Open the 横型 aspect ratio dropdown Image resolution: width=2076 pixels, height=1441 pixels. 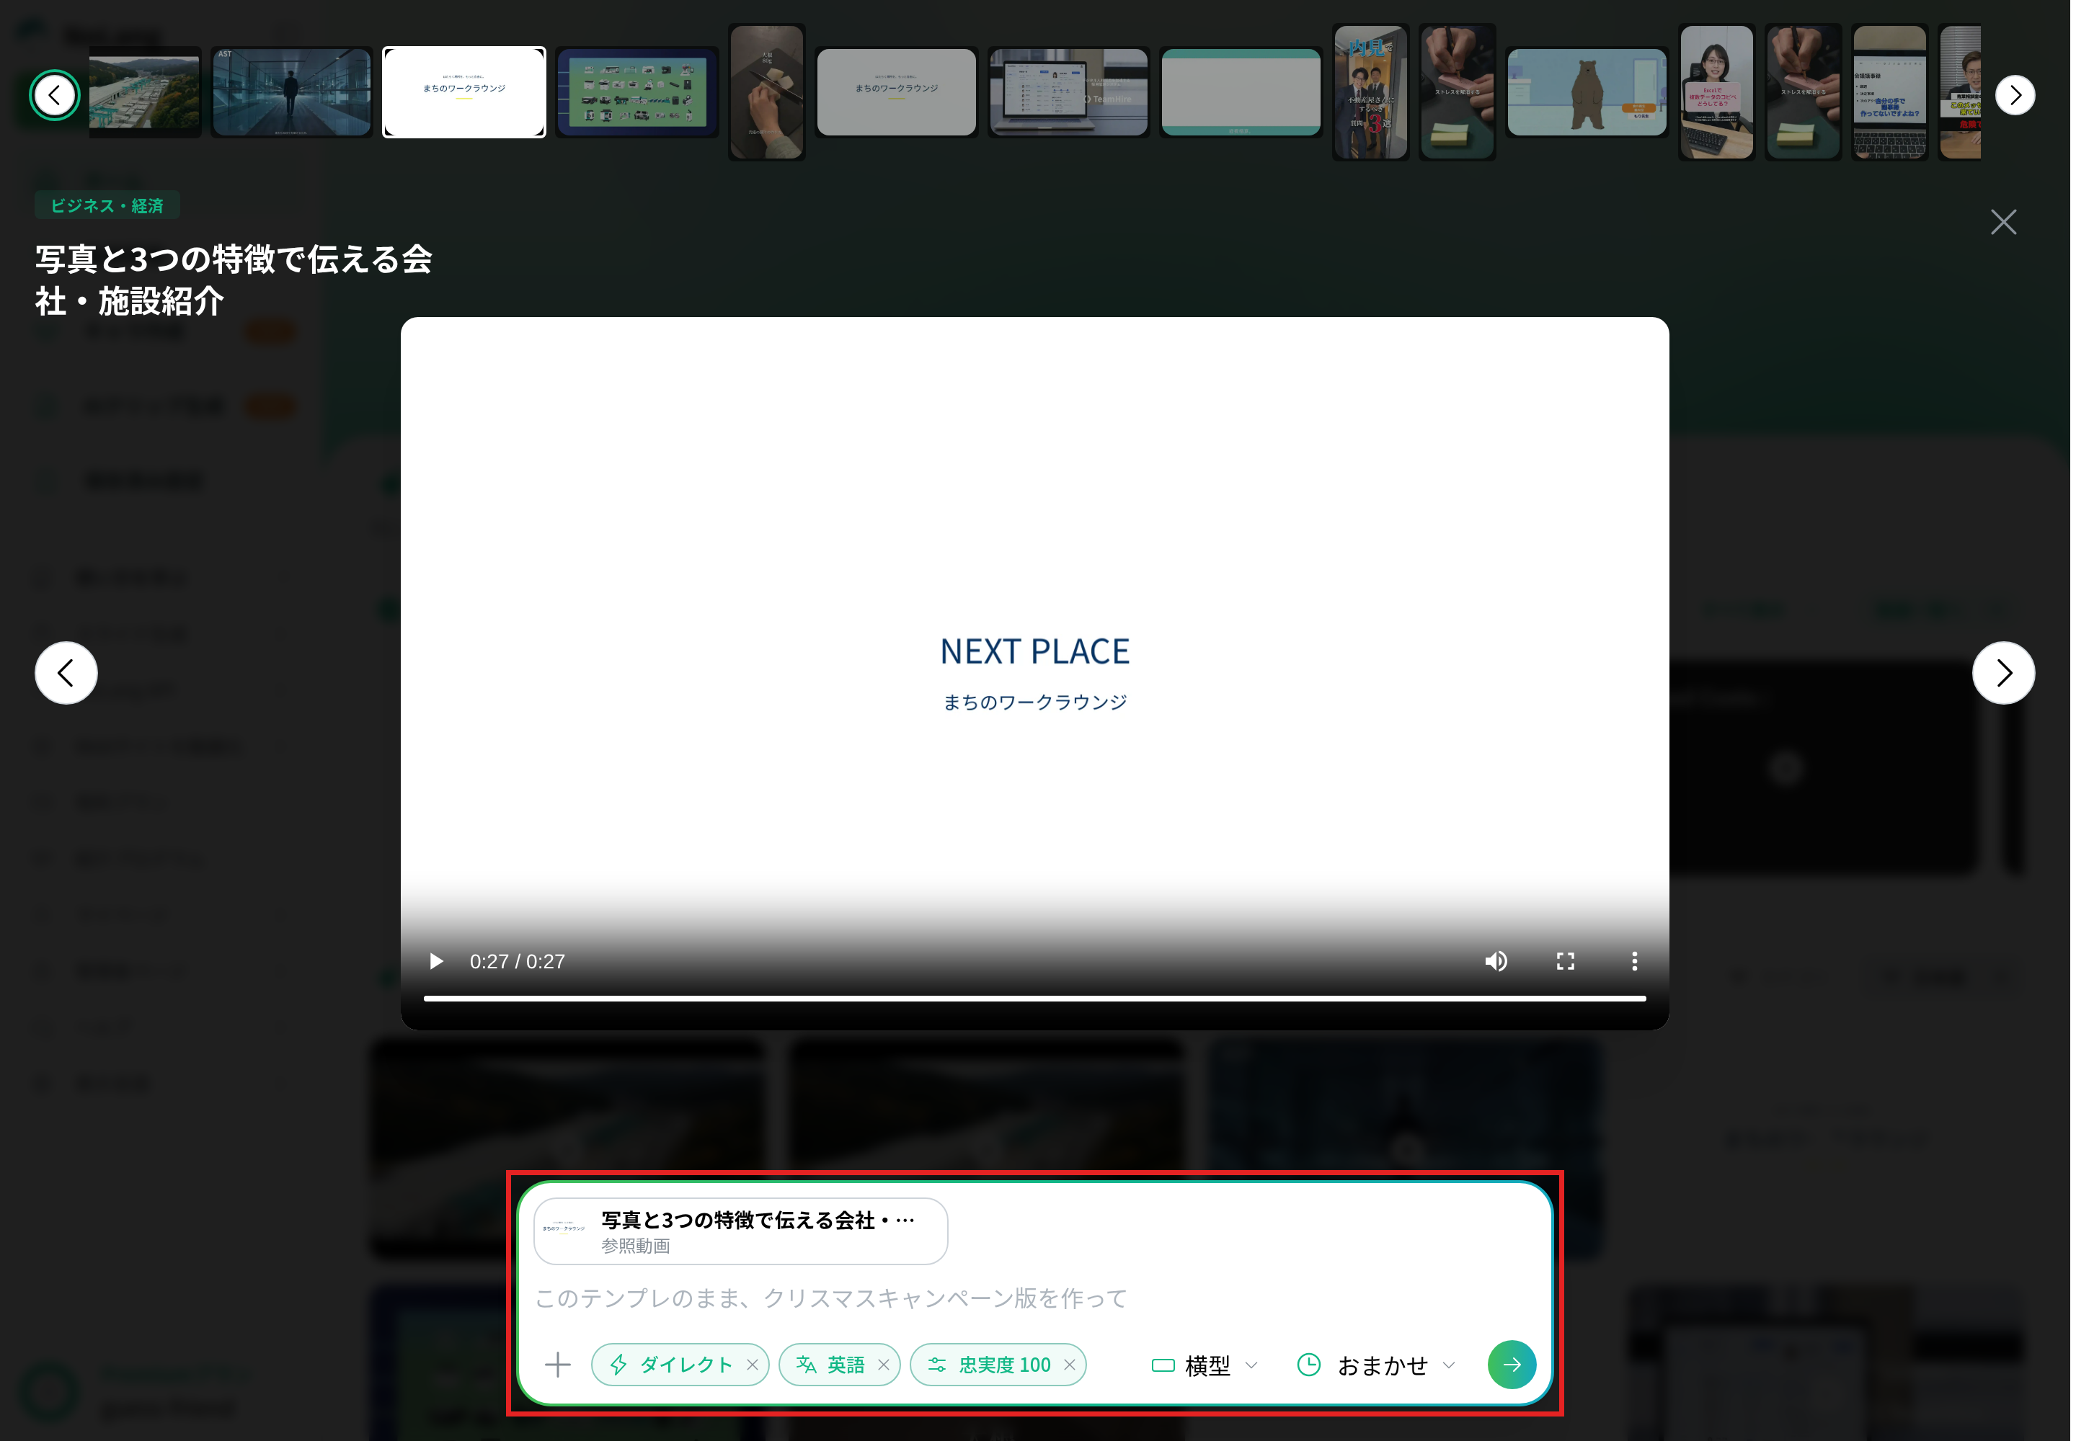[x=1205, y=1365]
